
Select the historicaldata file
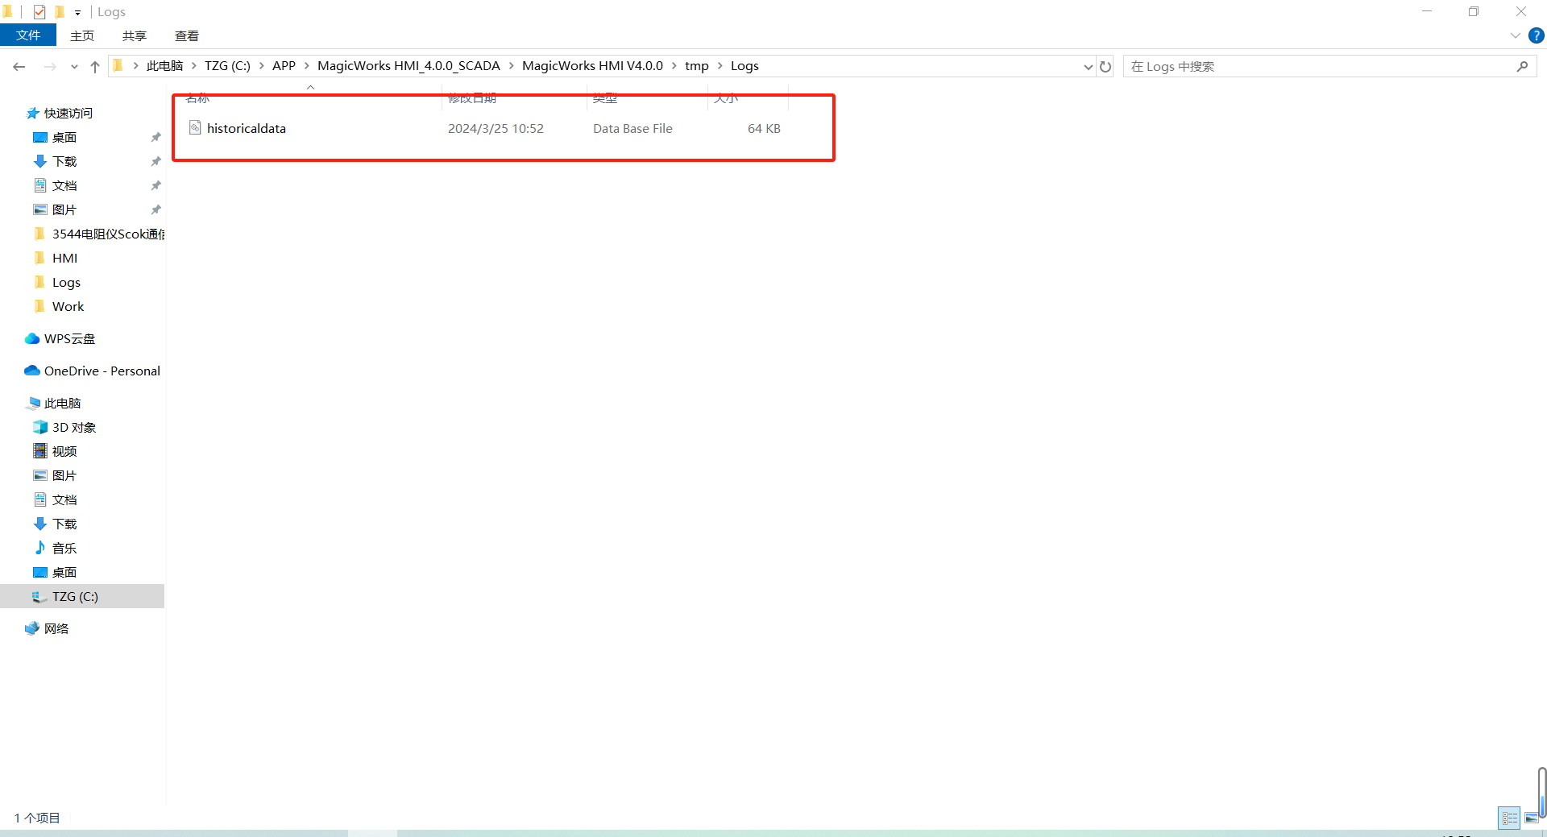pos(246,129)
